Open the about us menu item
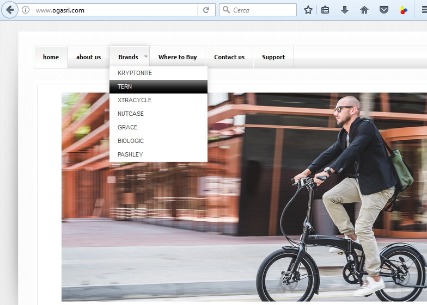This screenshot has height=305, width=427. (88, 57)
